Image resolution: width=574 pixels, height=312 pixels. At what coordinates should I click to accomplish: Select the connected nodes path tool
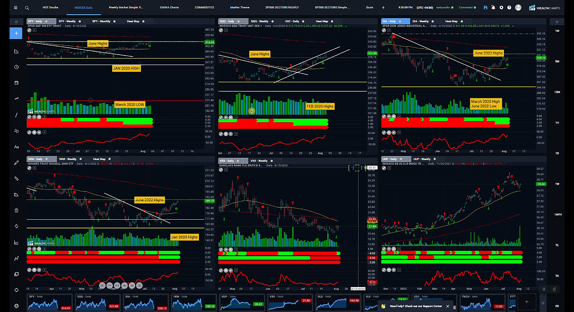[x=16, y=258]
